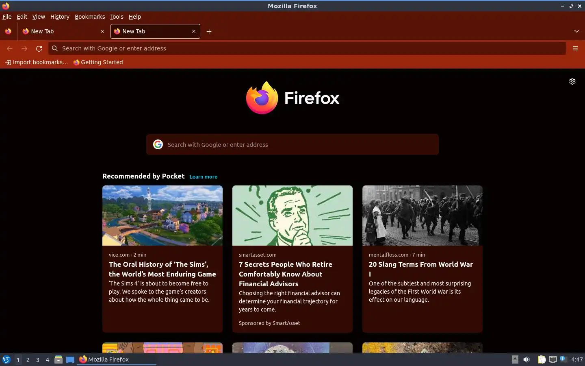Open the Edit menu
This screenshot has width=585, height=366.
click(x=22, y=17)
